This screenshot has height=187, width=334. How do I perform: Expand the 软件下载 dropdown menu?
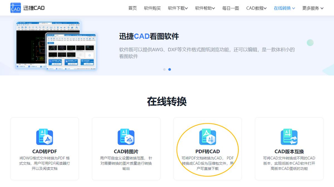pos(178,8)
